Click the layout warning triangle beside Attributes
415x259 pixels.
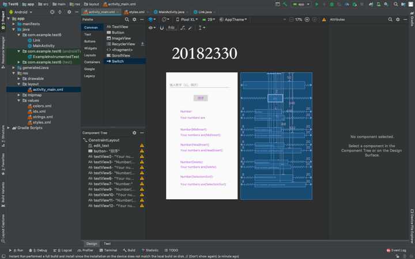coord(324,20)
